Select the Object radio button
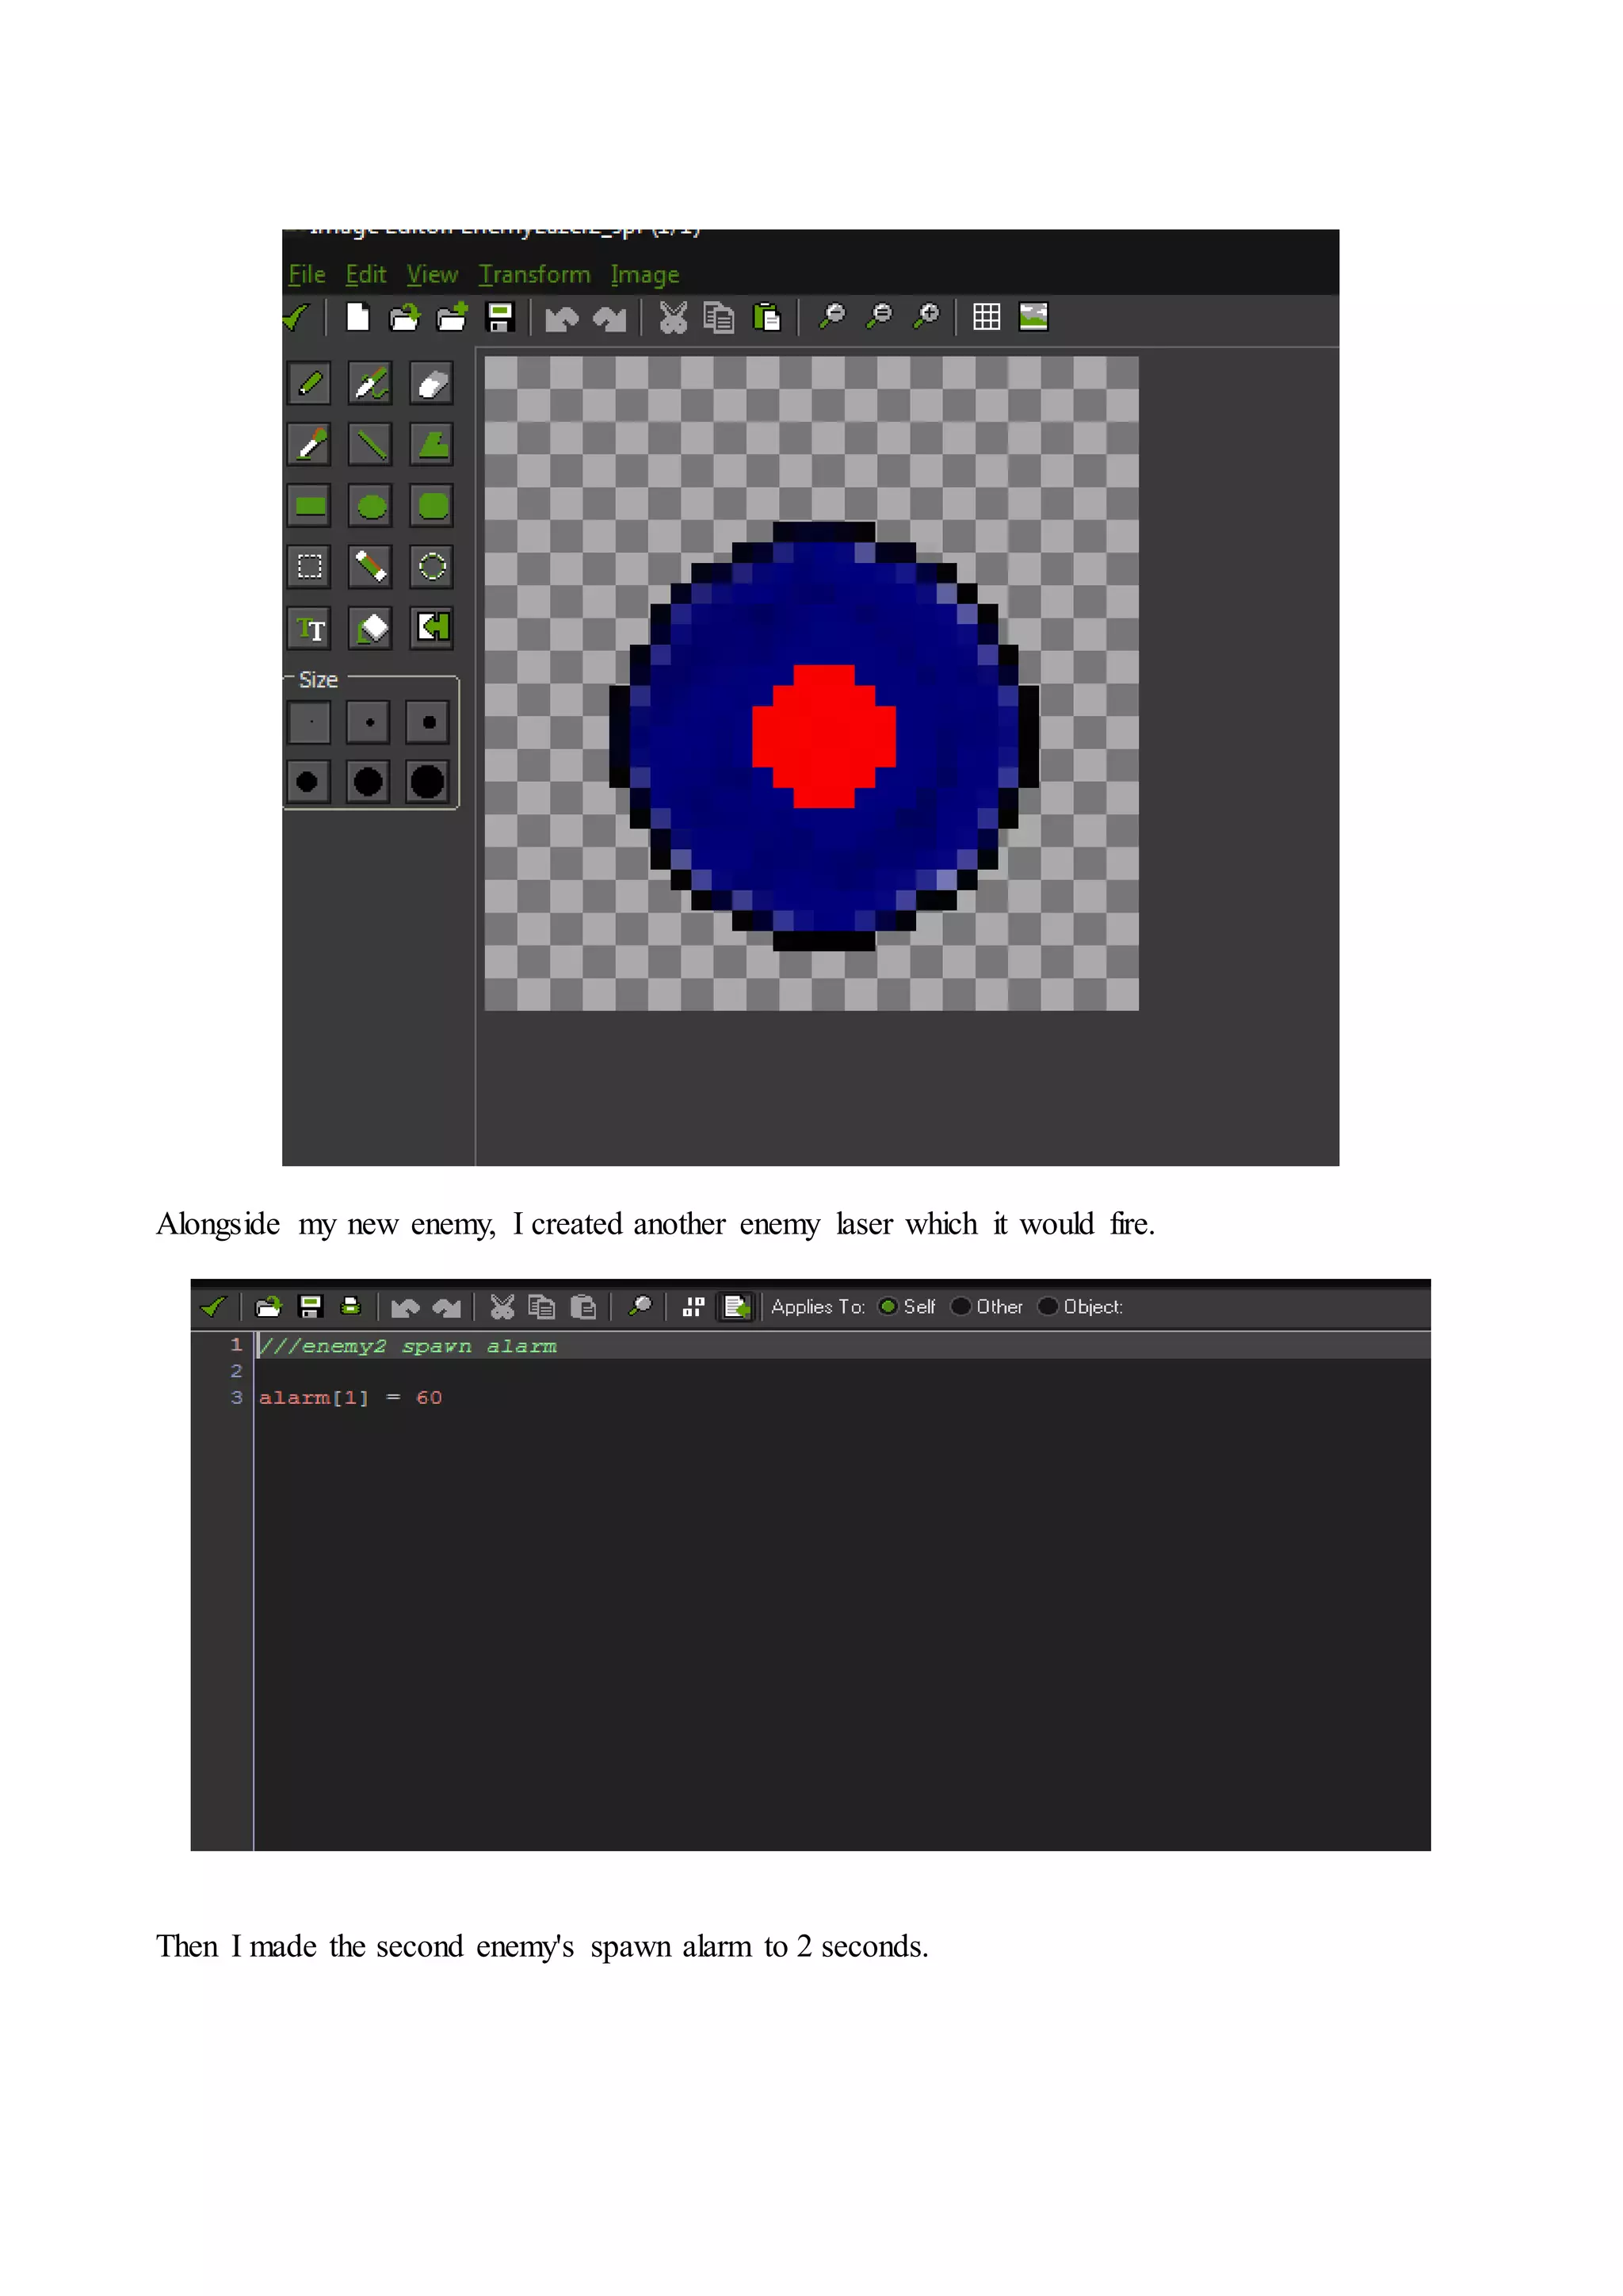 click(1048, 1306)
